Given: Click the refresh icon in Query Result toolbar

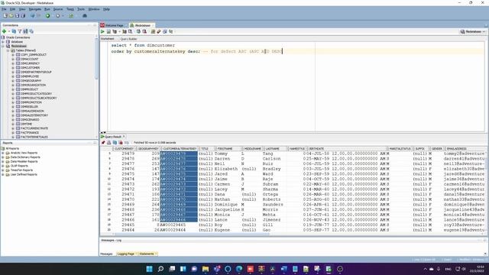Looking at the screenshot, I should (115, 143).
